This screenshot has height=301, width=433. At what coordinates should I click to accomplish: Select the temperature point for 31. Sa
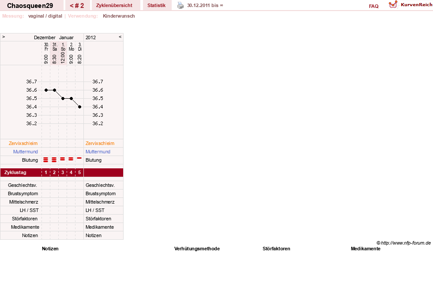pyautogui.click(x=54, y=90)
